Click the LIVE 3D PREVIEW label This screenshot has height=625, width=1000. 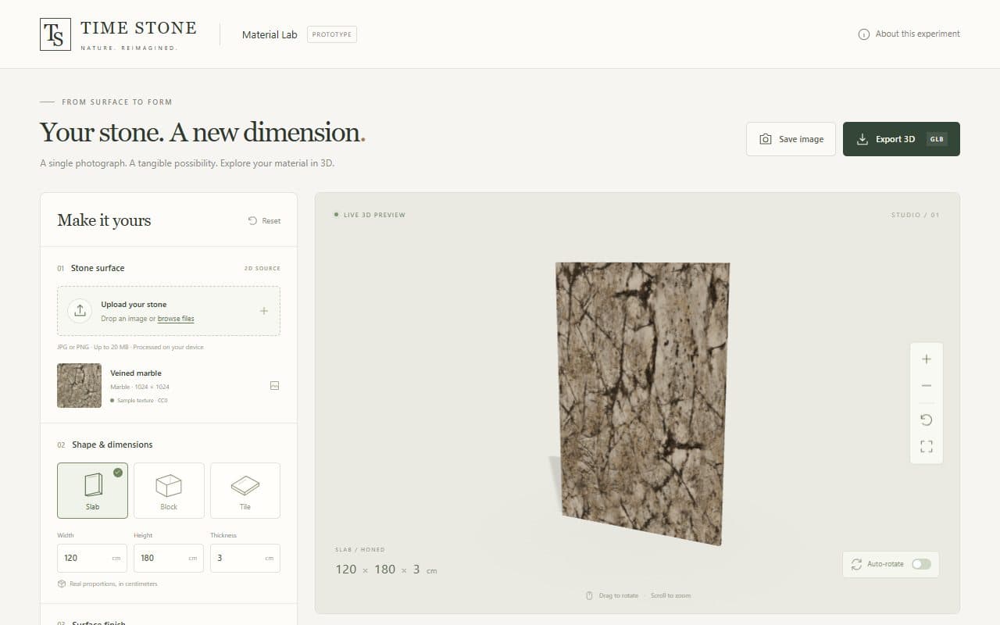(374, 215)
